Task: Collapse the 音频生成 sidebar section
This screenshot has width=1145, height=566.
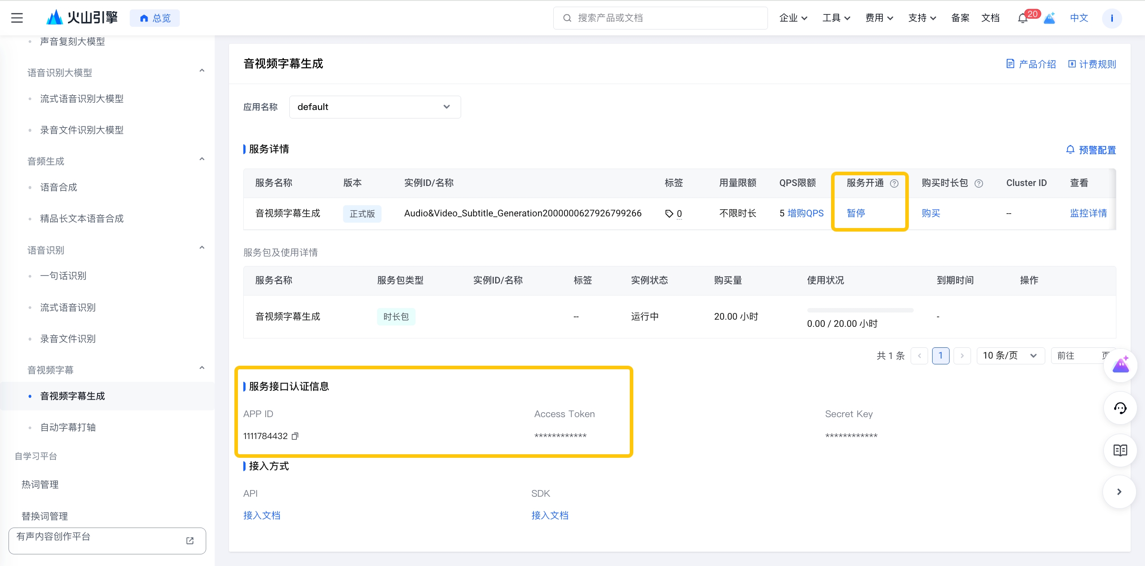Action: click(x=202, y=159)
